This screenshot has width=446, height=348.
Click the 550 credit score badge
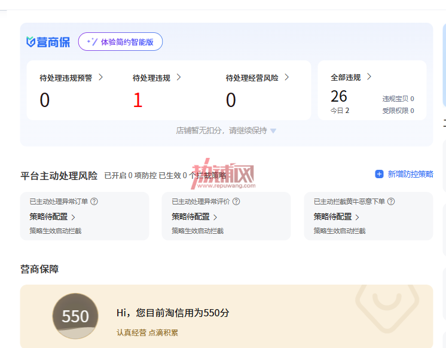point(75,316)
